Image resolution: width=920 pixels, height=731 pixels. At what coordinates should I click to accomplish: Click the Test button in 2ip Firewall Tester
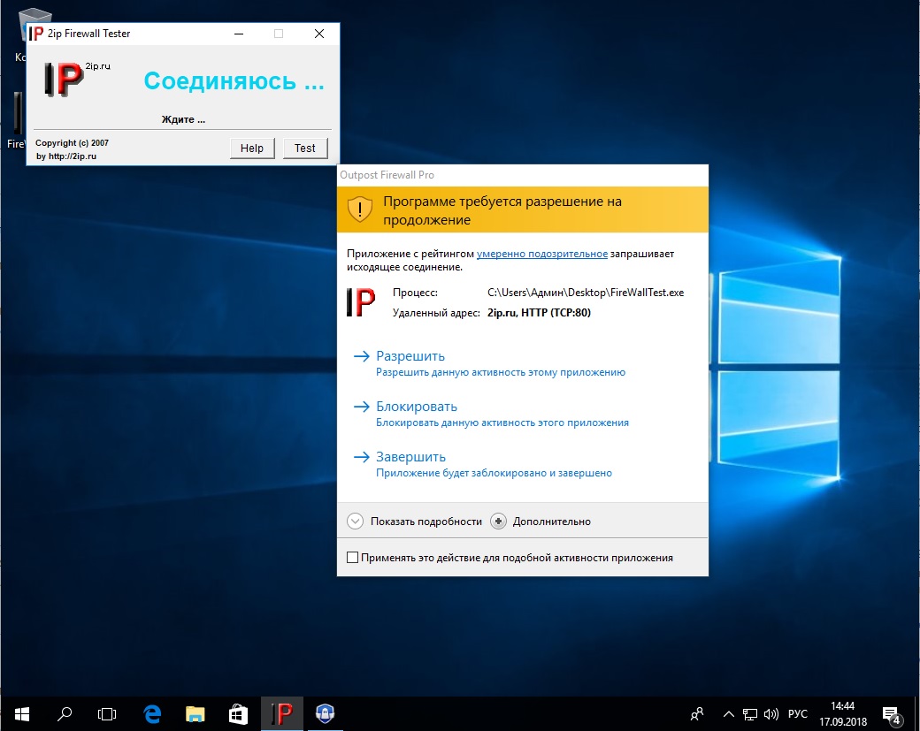click(x=304, y=148)
